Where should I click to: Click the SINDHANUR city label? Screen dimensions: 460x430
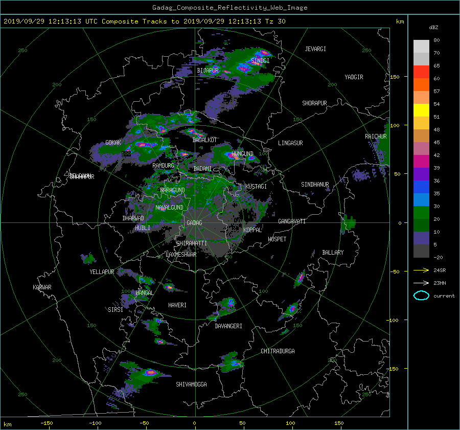(315, 185)
